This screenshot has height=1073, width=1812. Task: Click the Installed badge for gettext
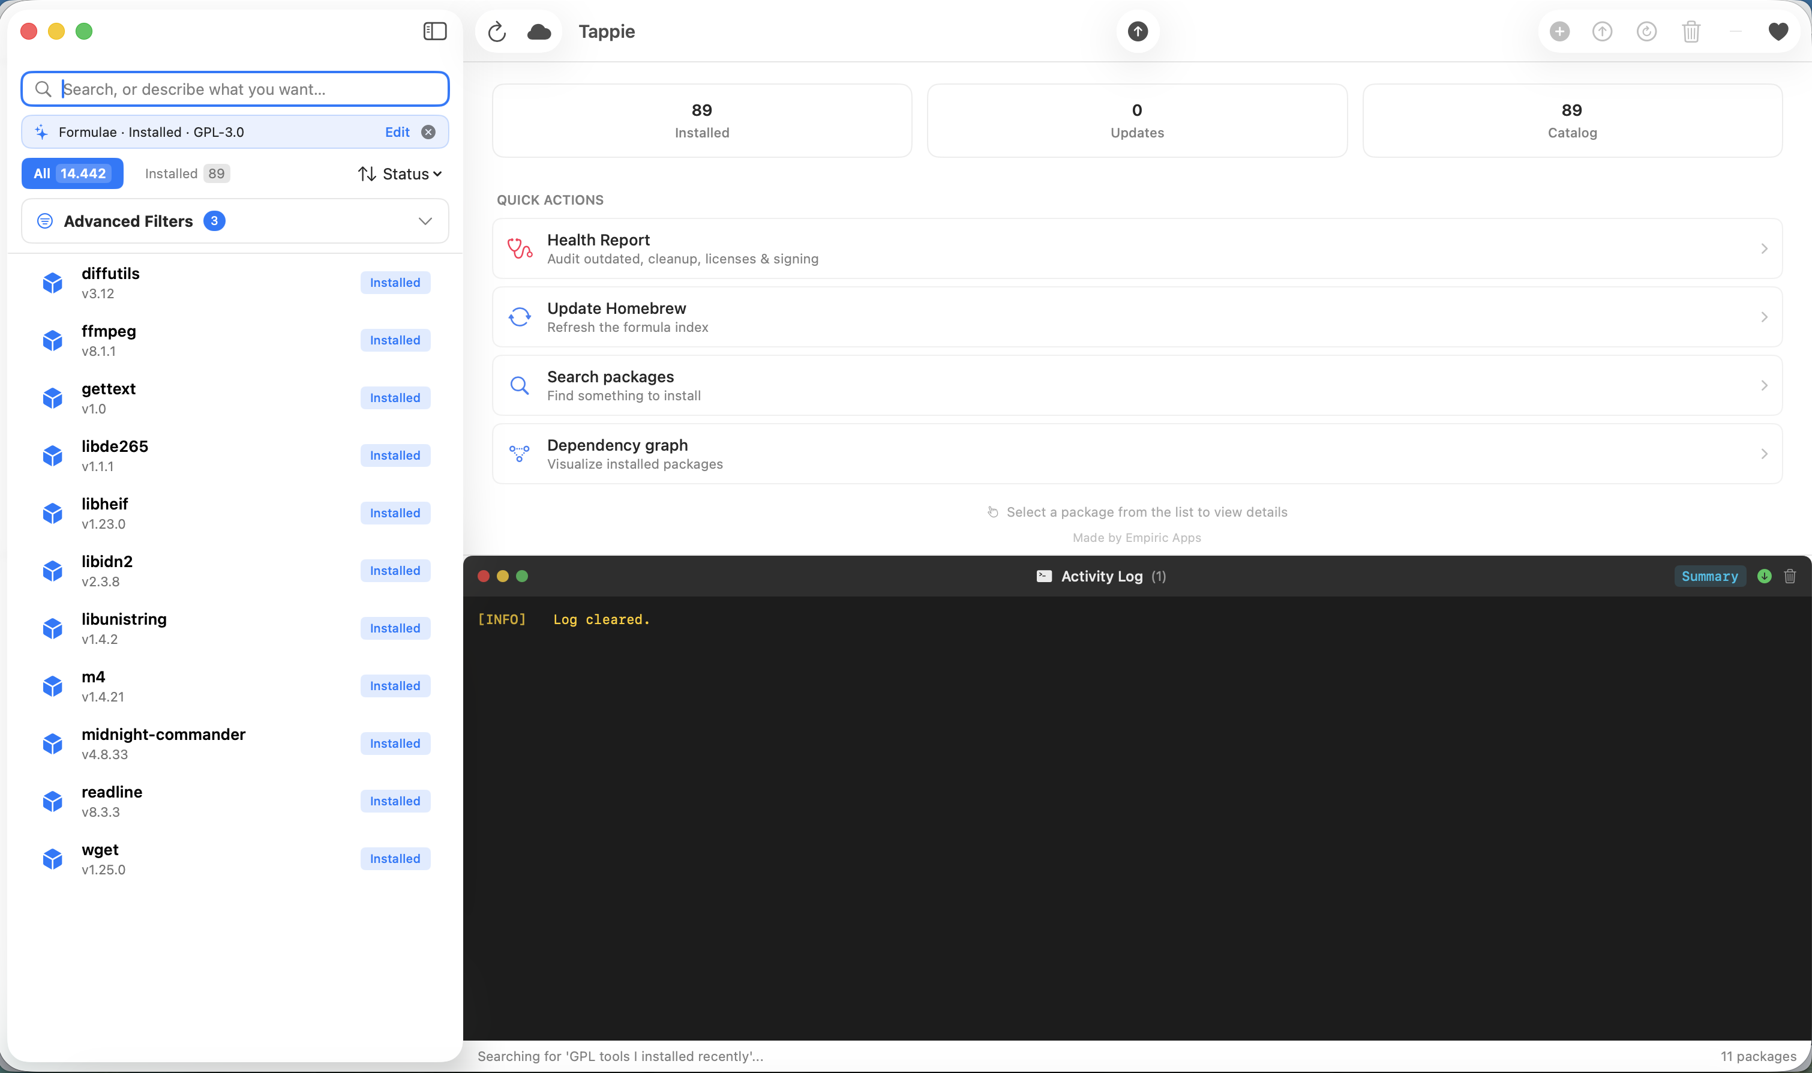coord(395,398)
